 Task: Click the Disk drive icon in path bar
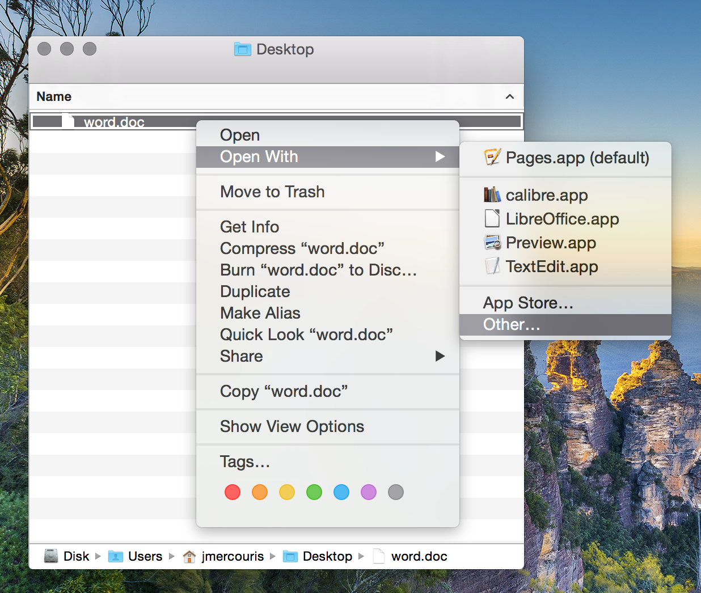51,556
